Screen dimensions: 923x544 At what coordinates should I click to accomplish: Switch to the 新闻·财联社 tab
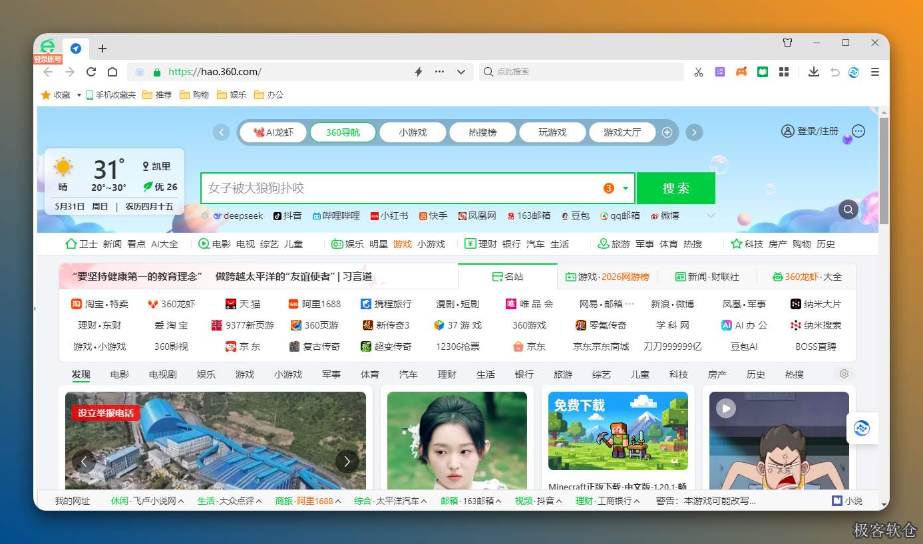pos(707,276)
